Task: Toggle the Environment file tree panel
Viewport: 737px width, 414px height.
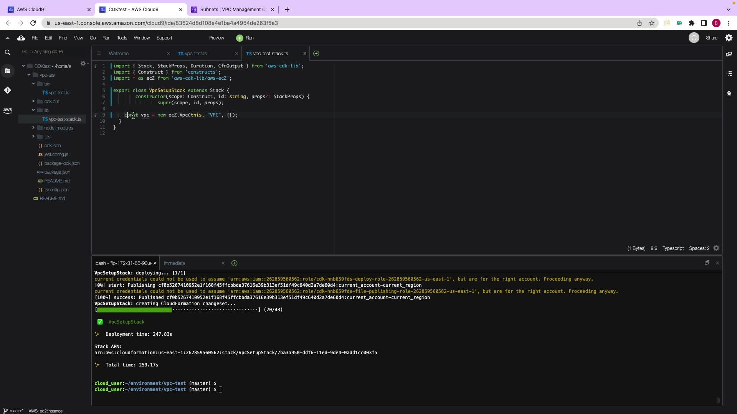Action: click(x=7, y=71)
